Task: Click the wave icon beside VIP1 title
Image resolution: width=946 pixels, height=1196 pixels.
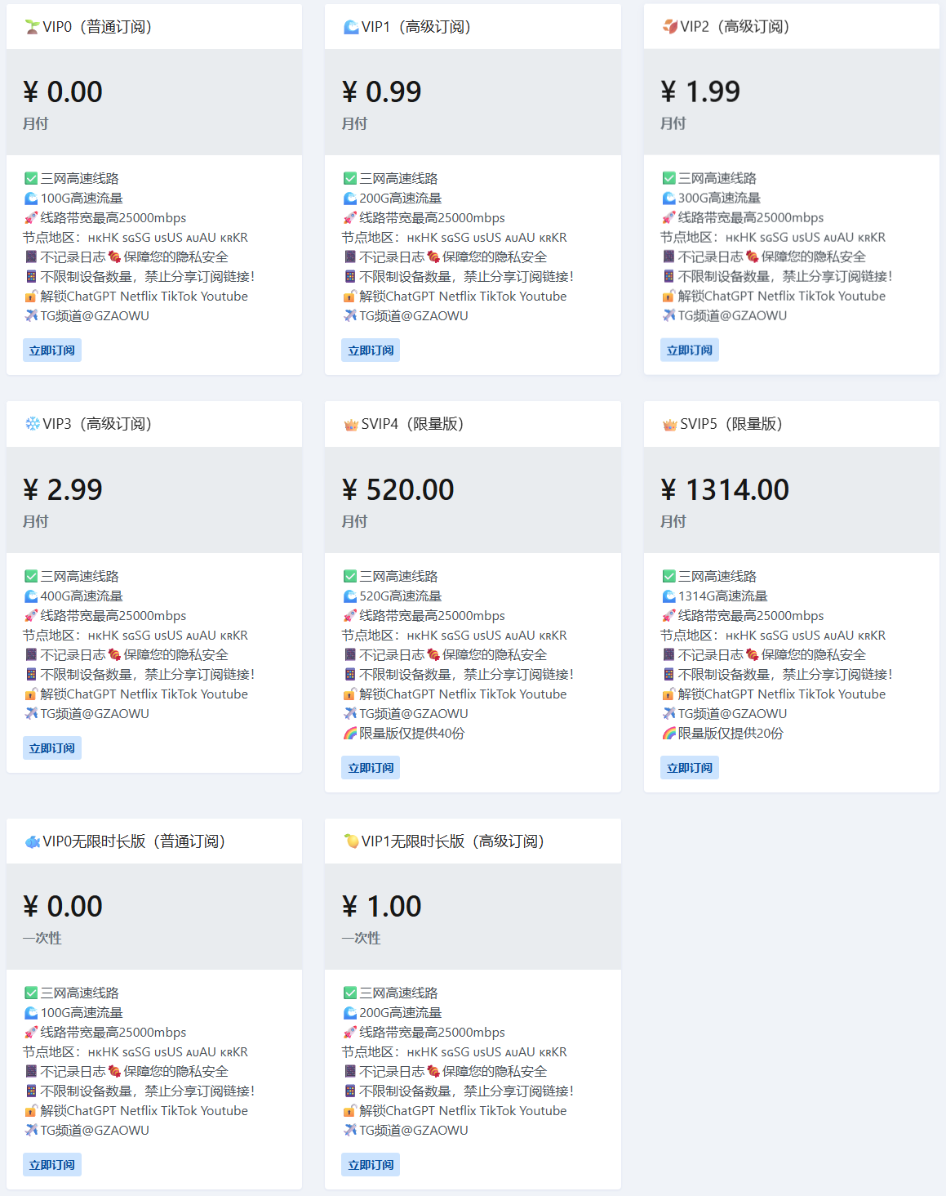Action: click(351, 27)
